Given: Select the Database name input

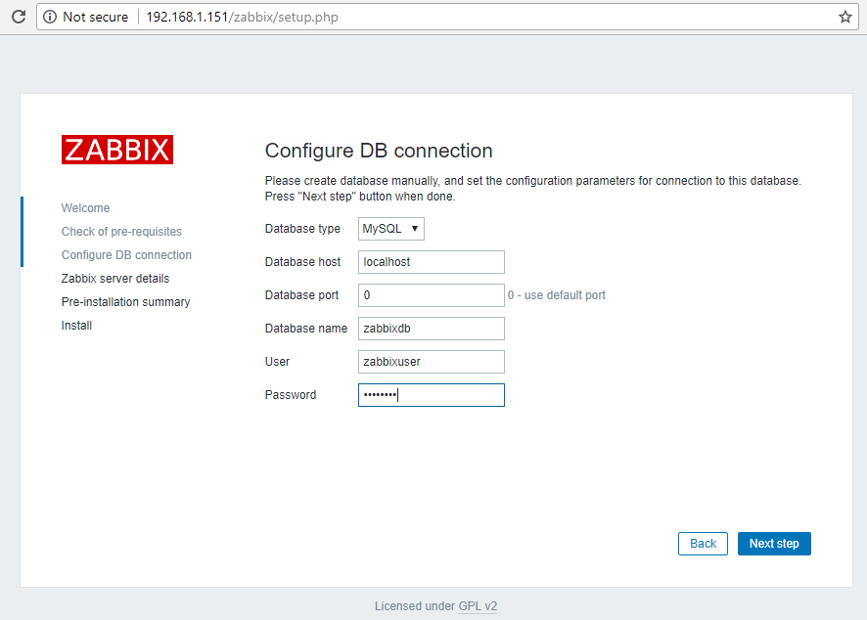Looking at the screenshot, I should 432,329.
